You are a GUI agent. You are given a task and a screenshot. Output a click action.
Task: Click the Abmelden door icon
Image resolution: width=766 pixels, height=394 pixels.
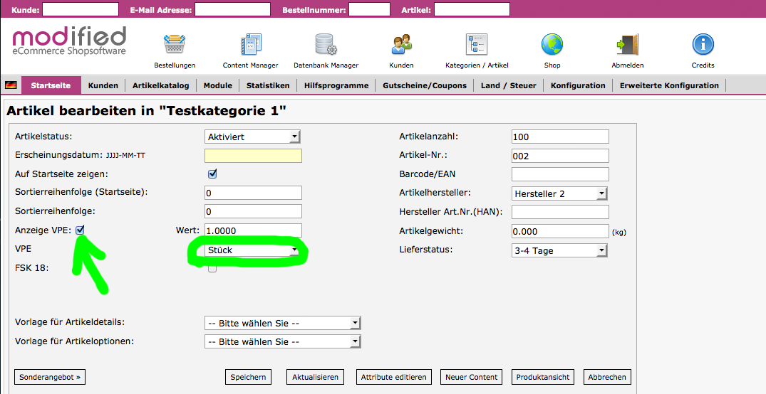point(627,45)
